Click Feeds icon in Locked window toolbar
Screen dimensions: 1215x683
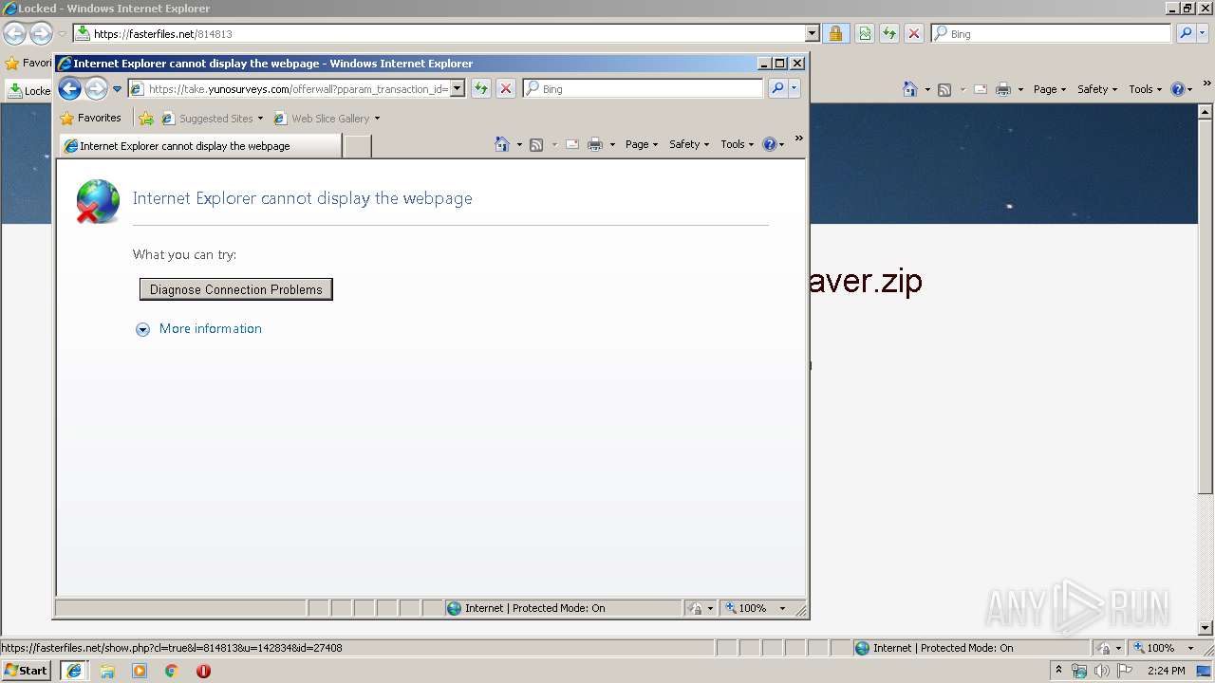click(x=944, y=89)
